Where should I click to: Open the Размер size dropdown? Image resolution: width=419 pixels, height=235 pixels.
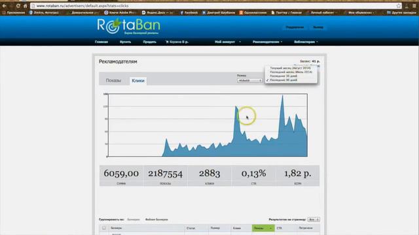click(x=249, y=80)
